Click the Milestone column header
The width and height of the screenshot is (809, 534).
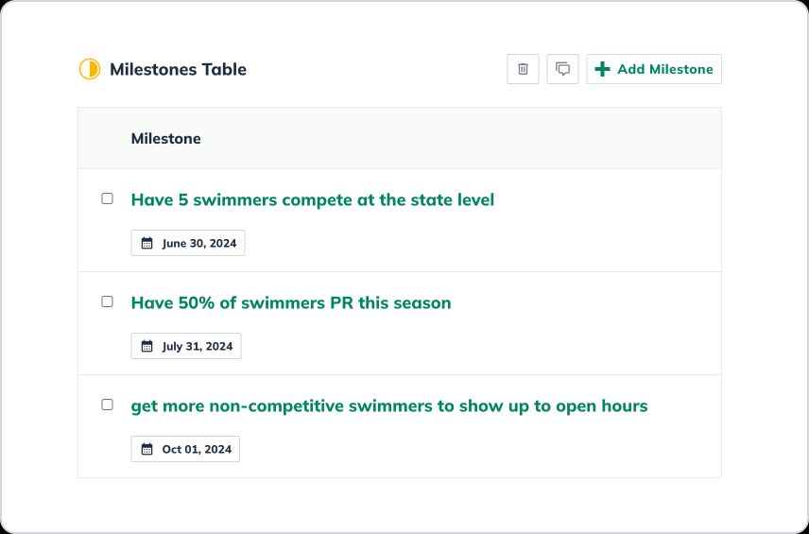coord(165,138)
